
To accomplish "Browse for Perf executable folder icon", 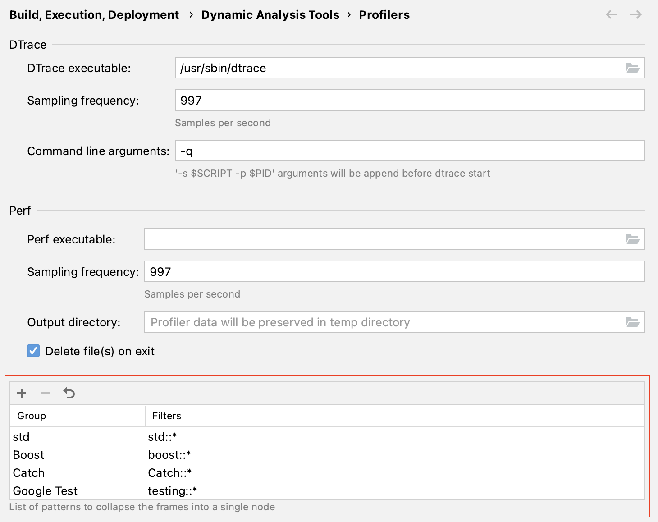I will pyautogui.click(x=633, y=239).
